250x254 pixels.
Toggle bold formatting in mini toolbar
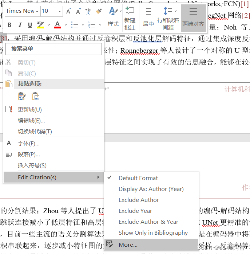point(9,25)
